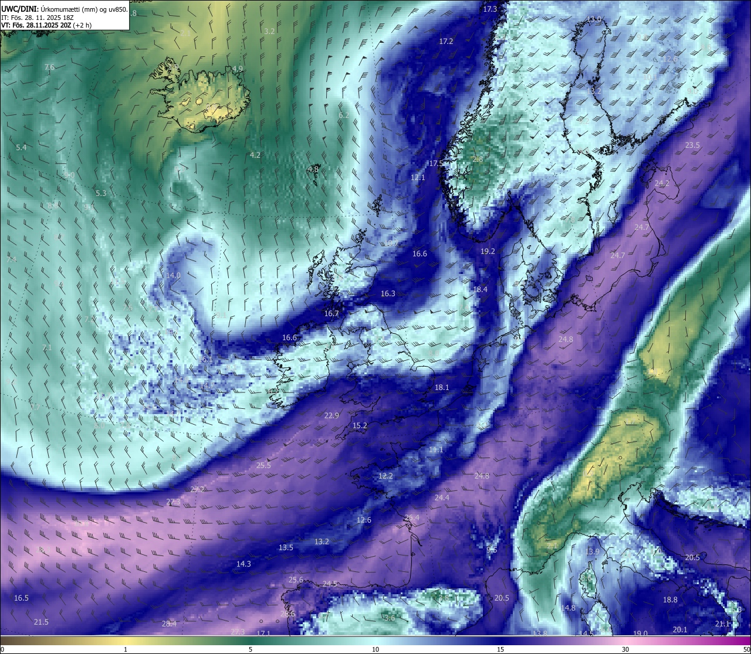Click the VT valid time line reading 20Z

(46, 25)
